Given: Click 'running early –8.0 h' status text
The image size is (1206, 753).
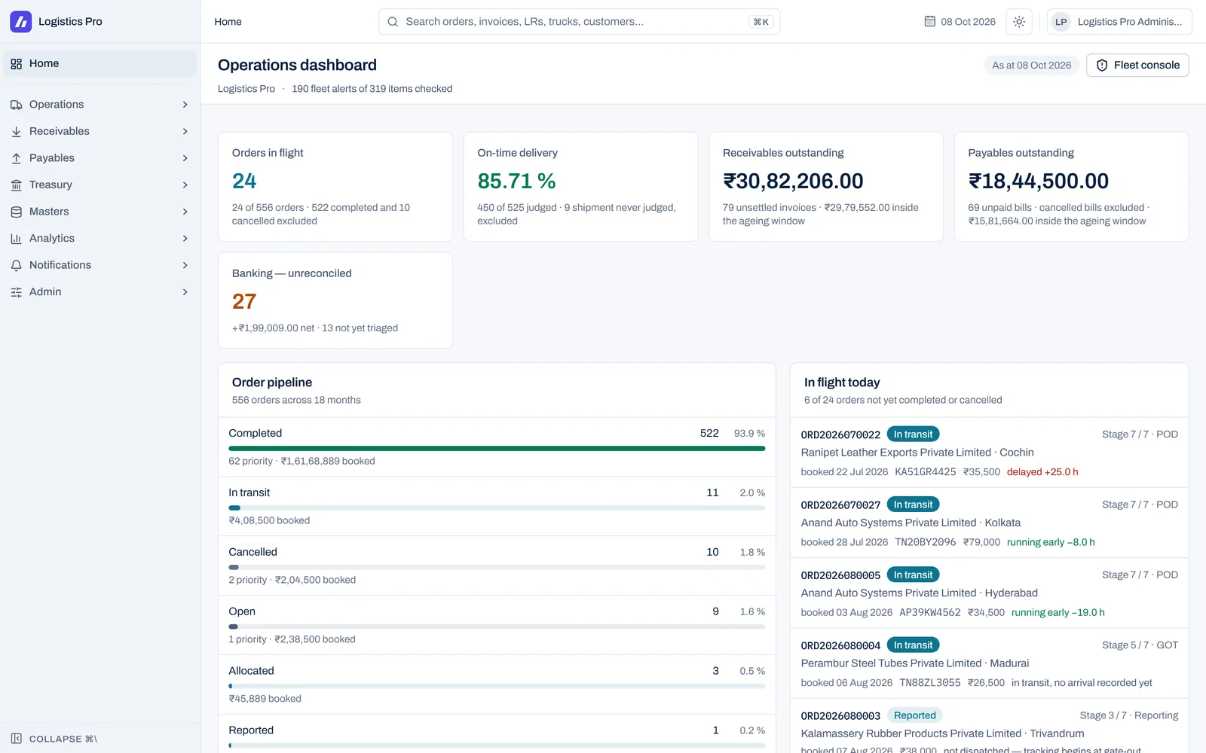Looking at the screenshot, I should tap(1051, 542).
